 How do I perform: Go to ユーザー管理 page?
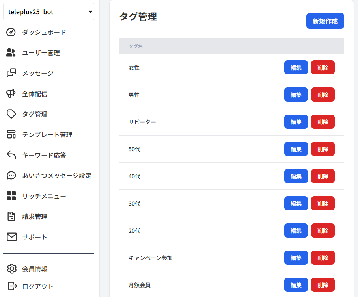pos(41,53)
